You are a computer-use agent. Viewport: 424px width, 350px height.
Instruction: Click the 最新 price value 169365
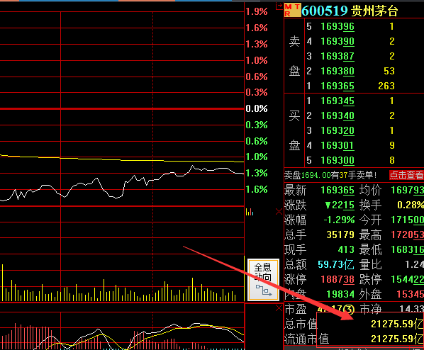click(x=337, y=191)
